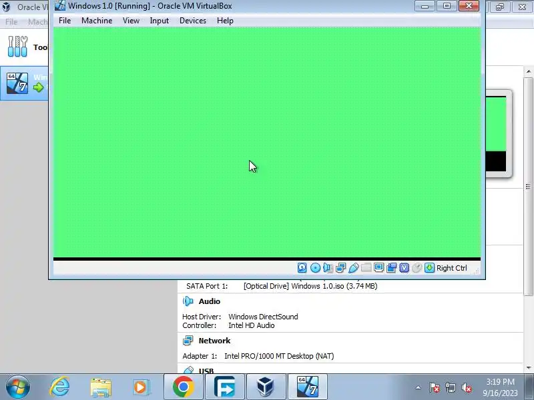Open the volume tray icon
Screen dimensions: 534x400
[466, 388]
